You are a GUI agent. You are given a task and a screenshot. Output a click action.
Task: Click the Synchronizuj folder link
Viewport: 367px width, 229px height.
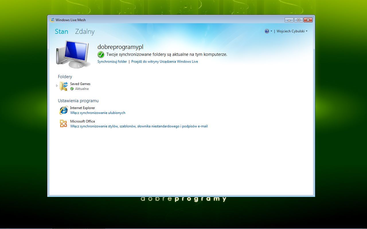[x=112, y=62]
